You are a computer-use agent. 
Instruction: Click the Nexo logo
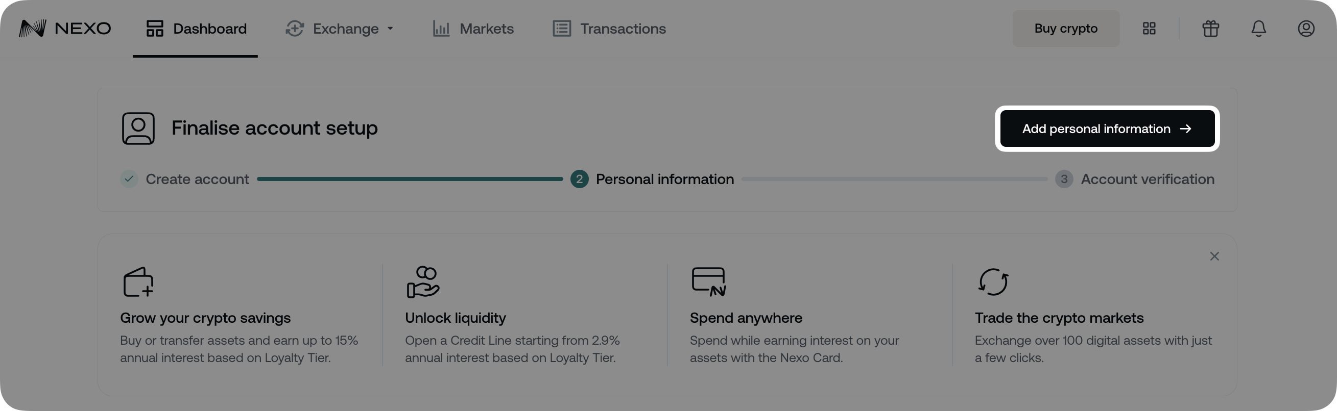pyautogui.click(x=65, y=28)
